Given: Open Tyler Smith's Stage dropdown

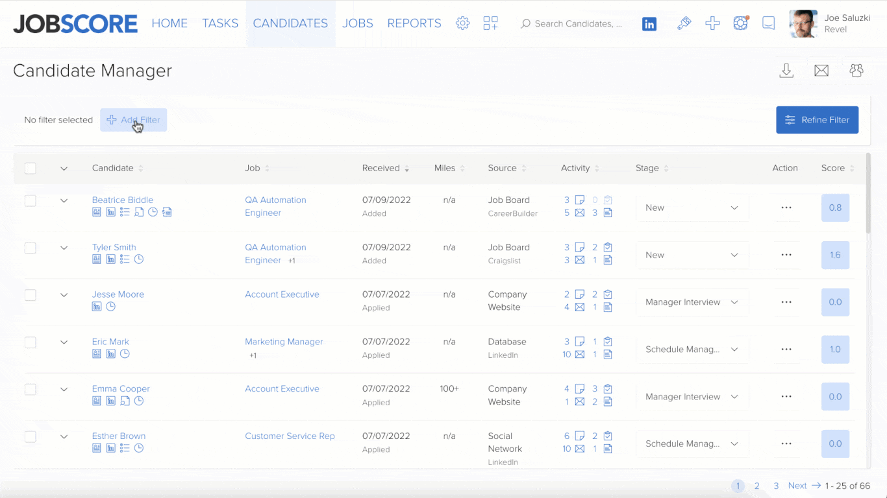Looking at the screenshot, I should (692, 255).
